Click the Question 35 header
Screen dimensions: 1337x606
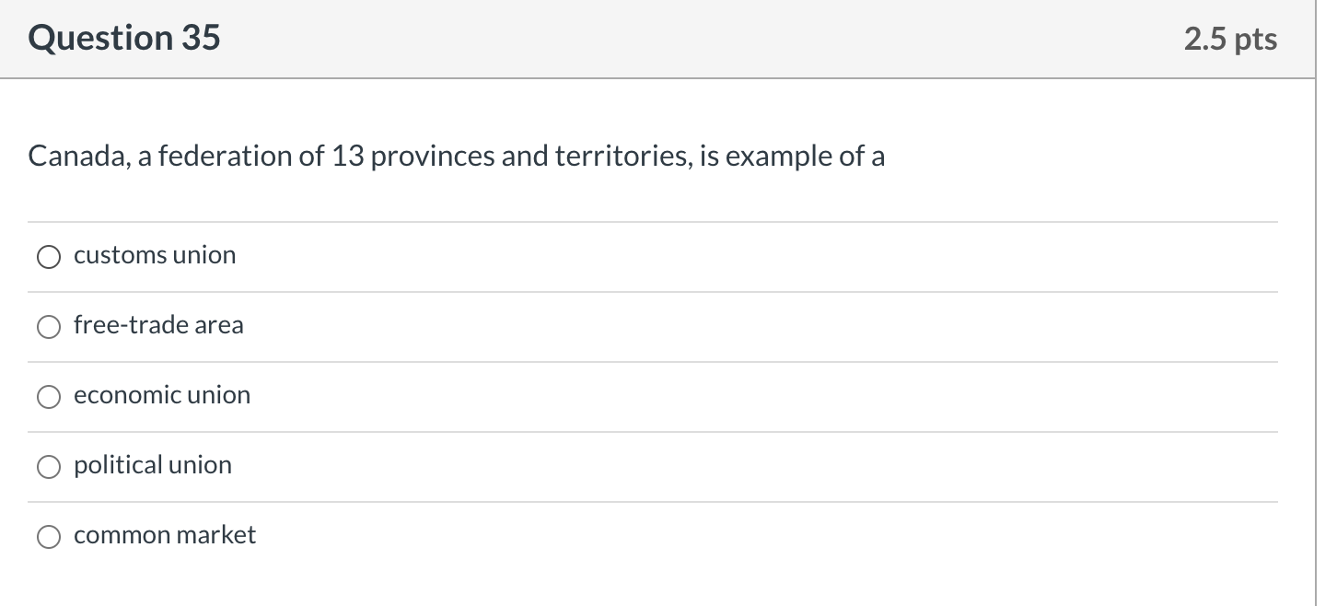point(123,39)
